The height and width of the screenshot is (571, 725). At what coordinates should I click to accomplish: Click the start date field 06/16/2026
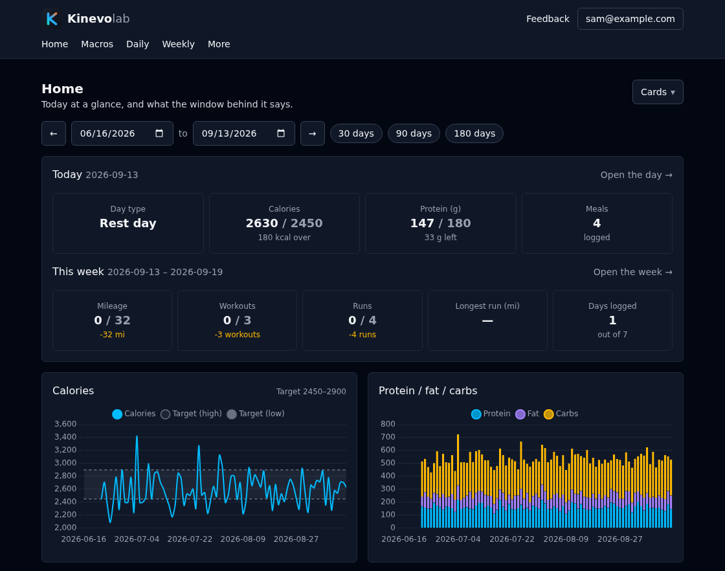point(122,133)
